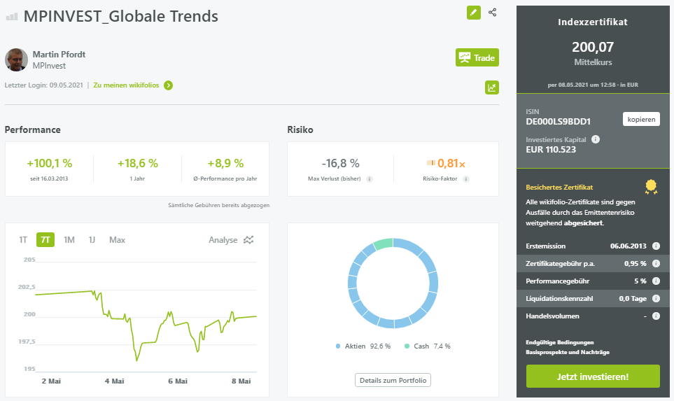This screenshot has width=674, height=401.
Task: Click the green pencil edit icon
Action: 474,13
